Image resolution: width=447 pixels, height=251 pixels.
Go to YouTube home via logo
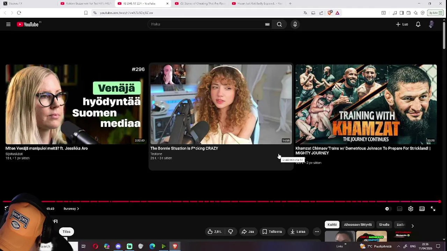[x=28, y=24]
